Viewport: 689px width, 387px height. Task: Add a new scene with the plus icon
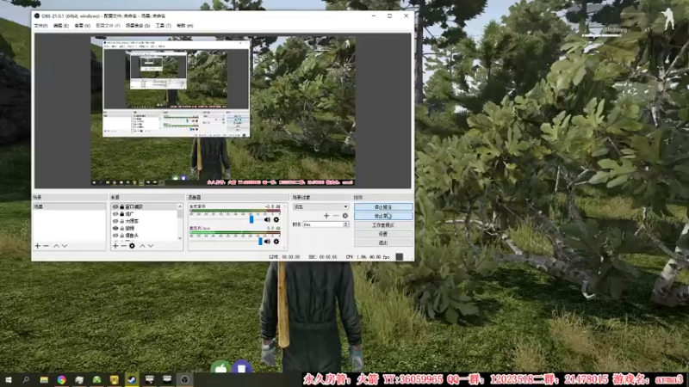37,246
